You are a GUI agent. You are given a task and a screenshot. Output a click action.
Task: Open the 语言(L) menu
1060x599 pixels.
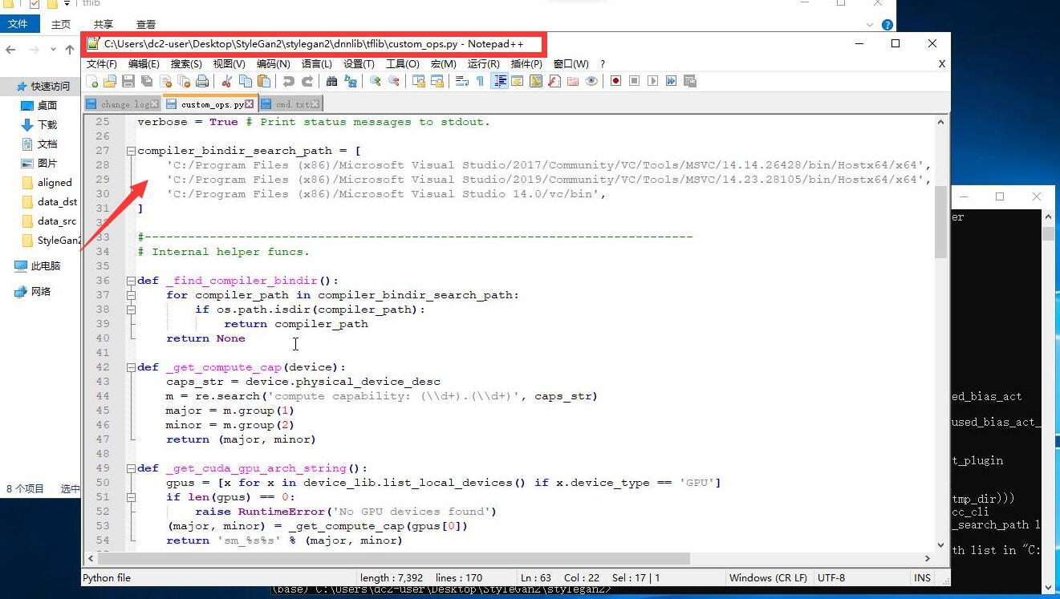pos(316,63)
